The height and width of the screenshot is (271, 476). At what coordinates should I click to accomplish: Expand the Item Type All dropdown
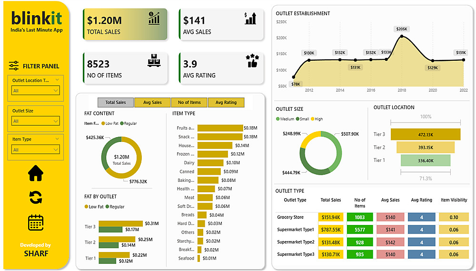tap(36, 150)
